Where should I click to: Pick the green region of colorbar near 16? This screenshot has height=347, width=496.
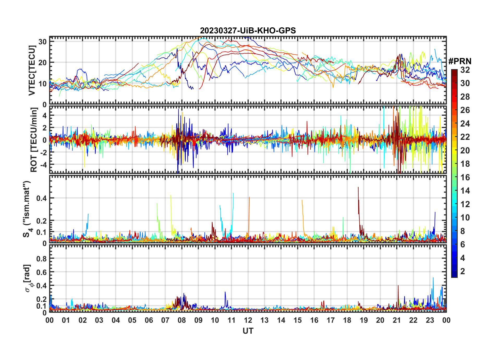(x=454, y=177)
